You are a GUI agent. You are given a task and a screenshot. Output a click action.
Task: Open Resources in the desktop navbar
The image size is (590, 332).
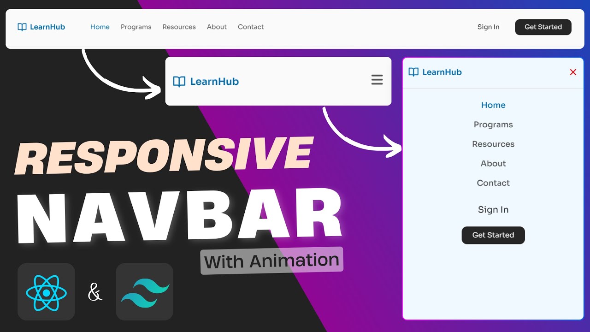point(179,27)
